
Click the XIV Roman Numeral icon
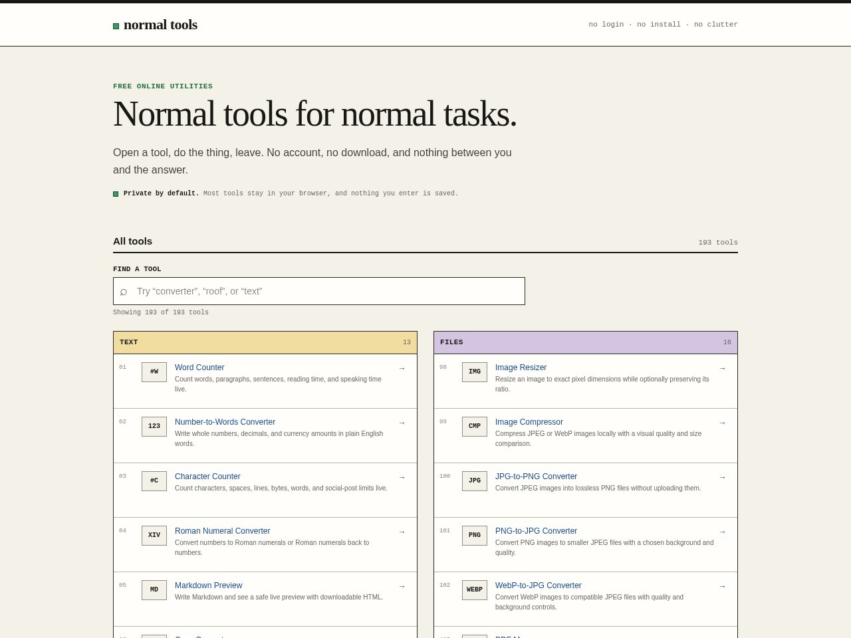pos(154,536)
